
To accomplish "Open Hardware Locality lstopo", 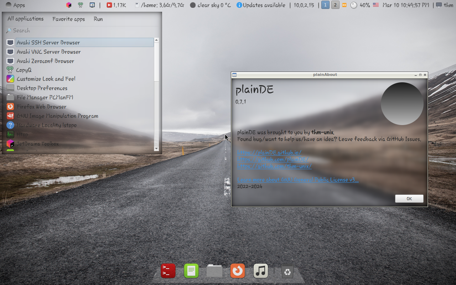I will tap(80, 125).
